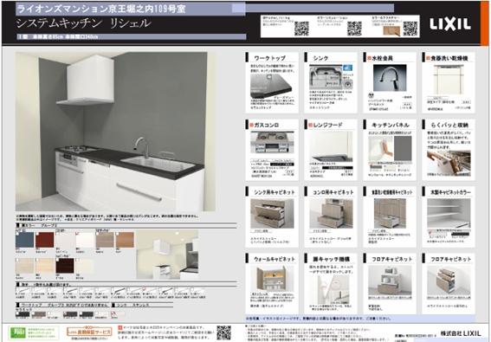The width and height of the screenshot is (491, 342).
Task: Open the ウォールキャビネット image
Action: coord(272,279)
